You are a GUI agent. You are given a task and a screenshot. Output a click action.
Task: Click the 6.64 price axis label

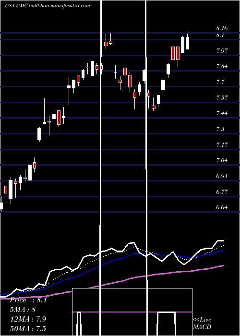[222, 207]
